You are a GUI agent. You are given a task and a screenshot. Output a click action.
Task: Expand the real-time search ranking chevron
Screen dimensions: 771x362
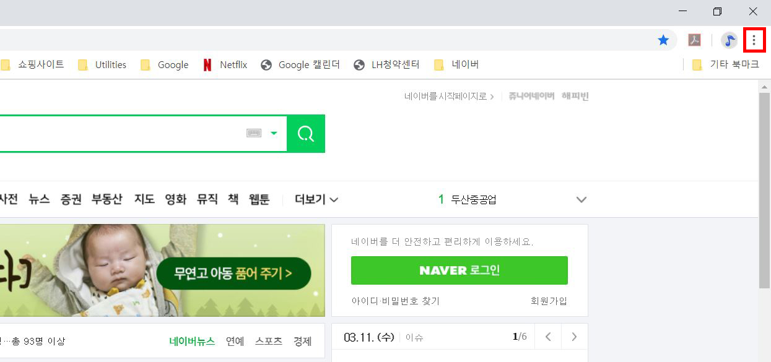(581, 199)
